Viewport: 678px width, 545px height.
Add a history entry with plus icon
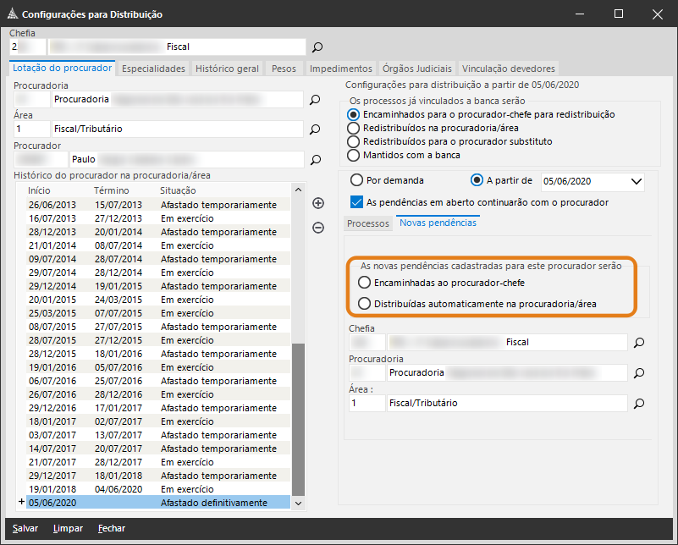pyautogui.click(x=318, y=203)
